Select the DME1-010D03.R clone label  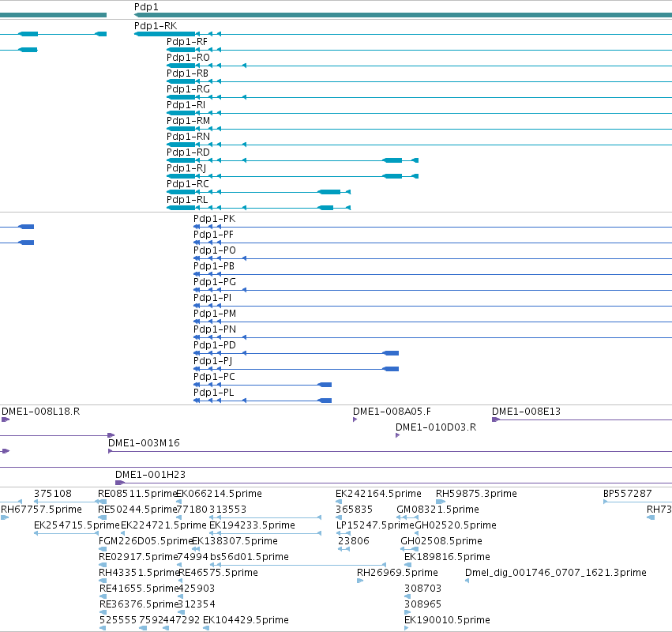coord(436,427)
